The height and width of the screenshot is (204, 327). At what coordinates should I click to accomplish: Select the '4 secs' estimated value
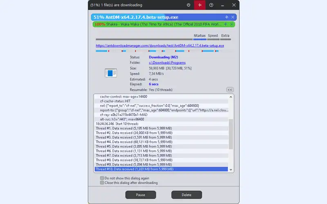click(x=153, y=79)
